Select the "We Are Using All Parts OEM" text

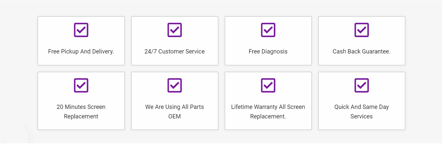click(x=175, y=107)
